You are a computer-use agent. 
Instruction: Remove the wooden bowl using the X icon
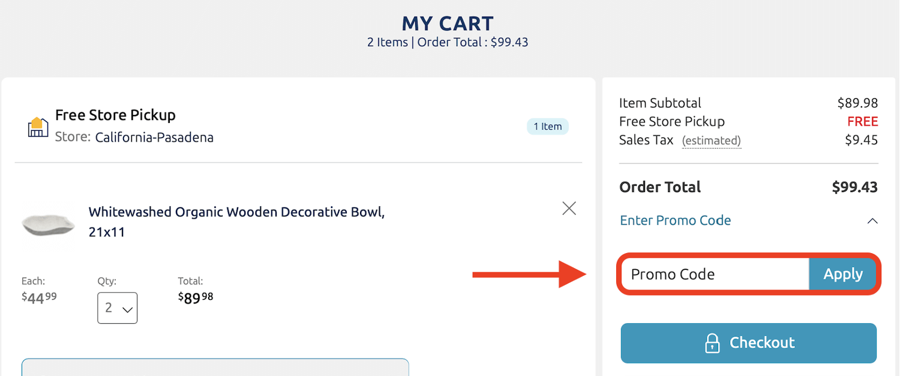coord(569,208)
